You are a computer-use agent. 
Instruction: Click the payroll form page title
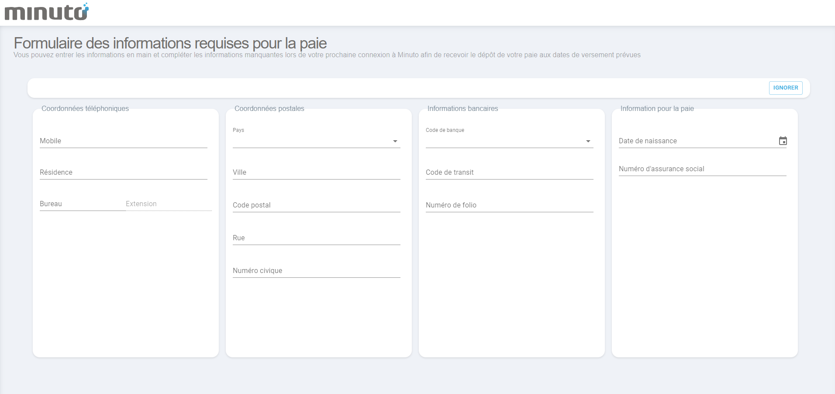click(x=170, y=43)
